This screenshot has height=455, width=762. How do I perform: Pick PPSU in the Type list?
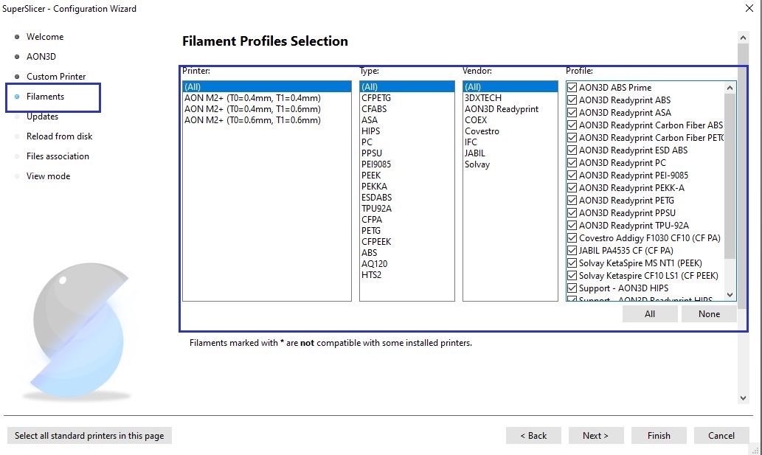[x=406, y=153]
